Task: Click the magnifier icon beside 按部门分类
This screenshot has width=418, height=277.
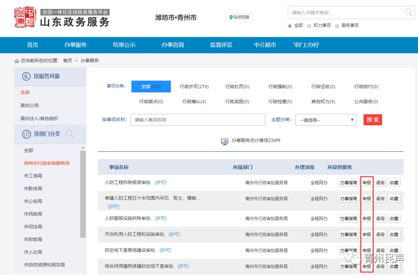Action: (x=70, y=134)
